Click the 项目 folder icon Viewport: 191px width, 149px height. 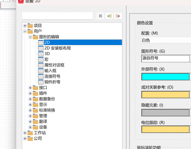click(x=30, y=26)
